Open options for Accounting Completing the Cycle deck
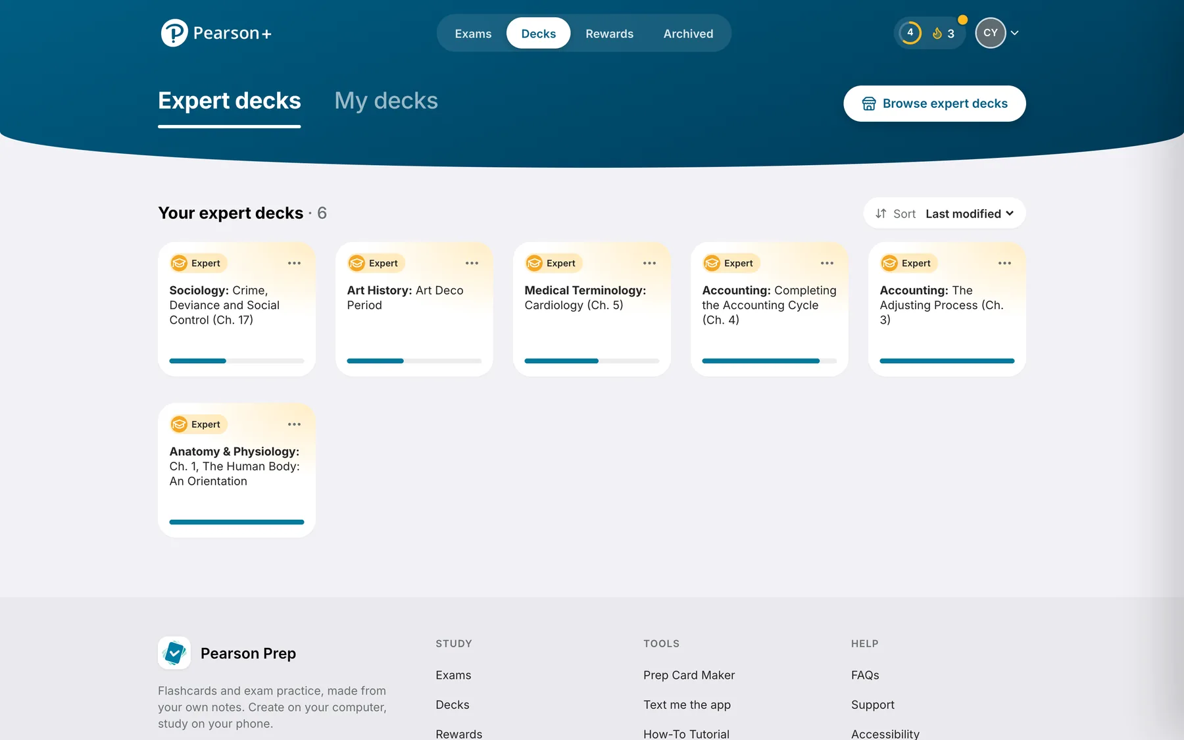The height and width of the screenshot is (740, 1184). coord(827,263)
